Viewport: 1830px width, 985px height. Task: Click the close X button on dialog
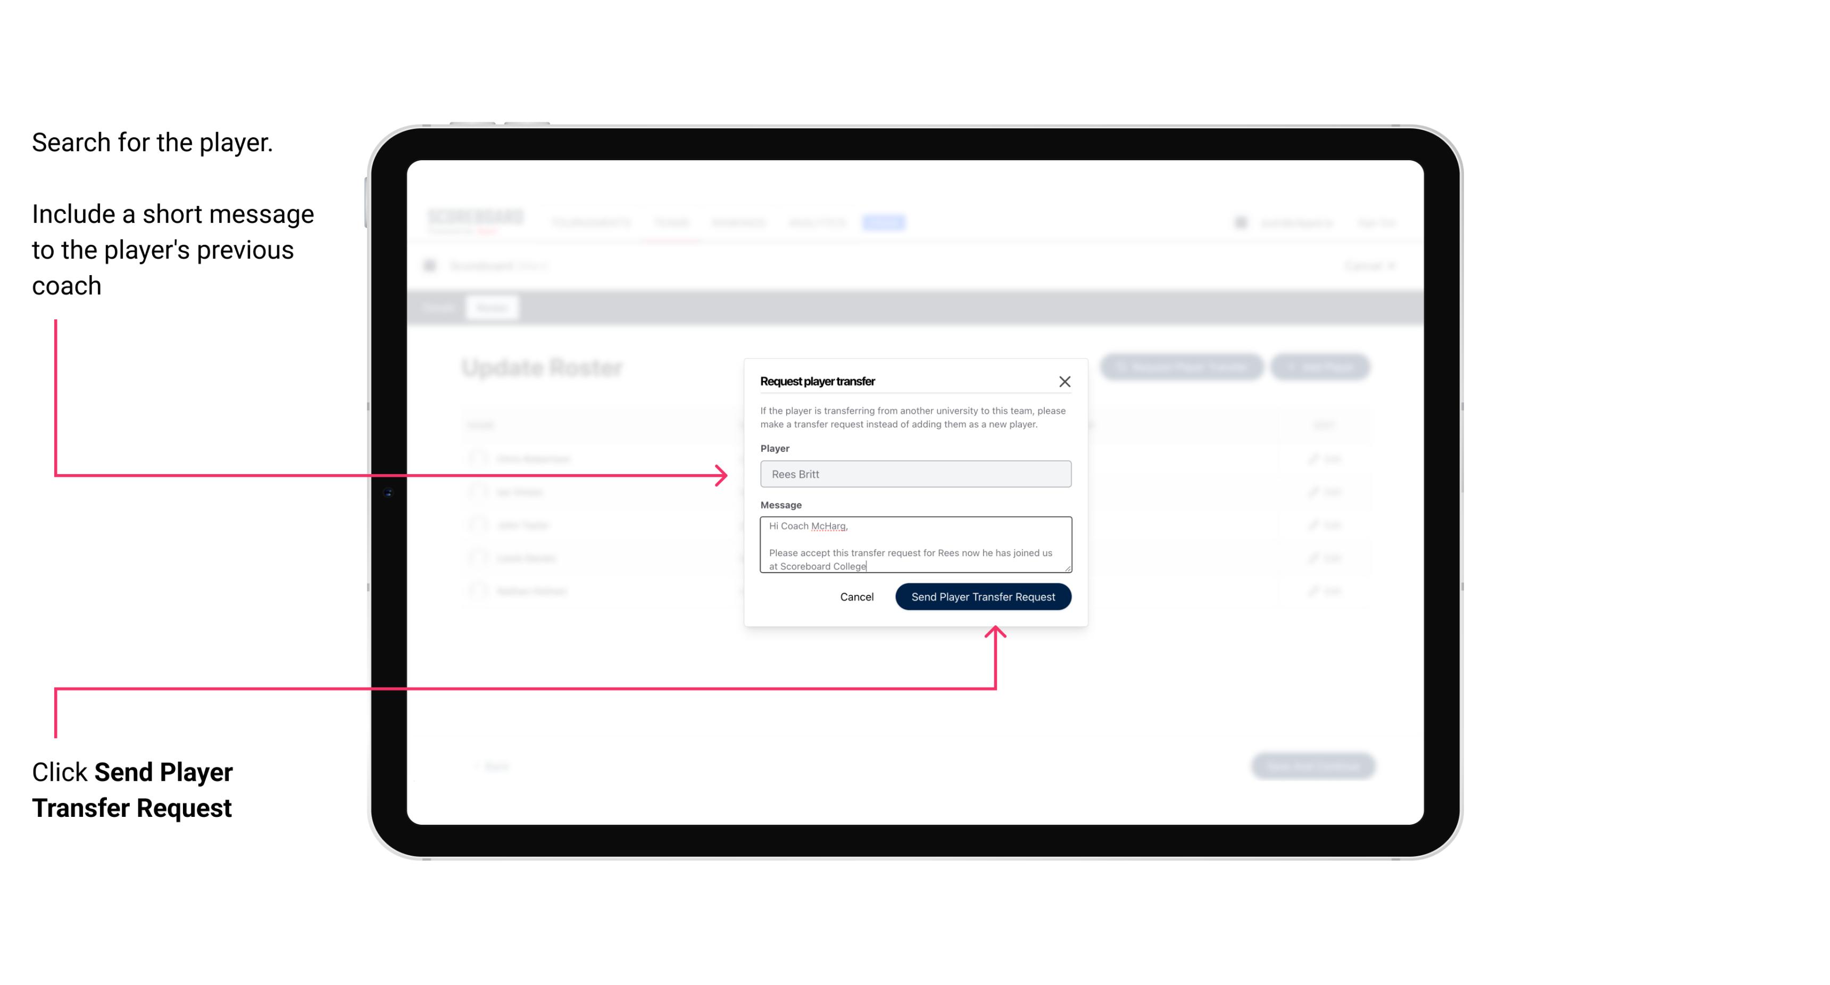click(x=1065, y=381)
